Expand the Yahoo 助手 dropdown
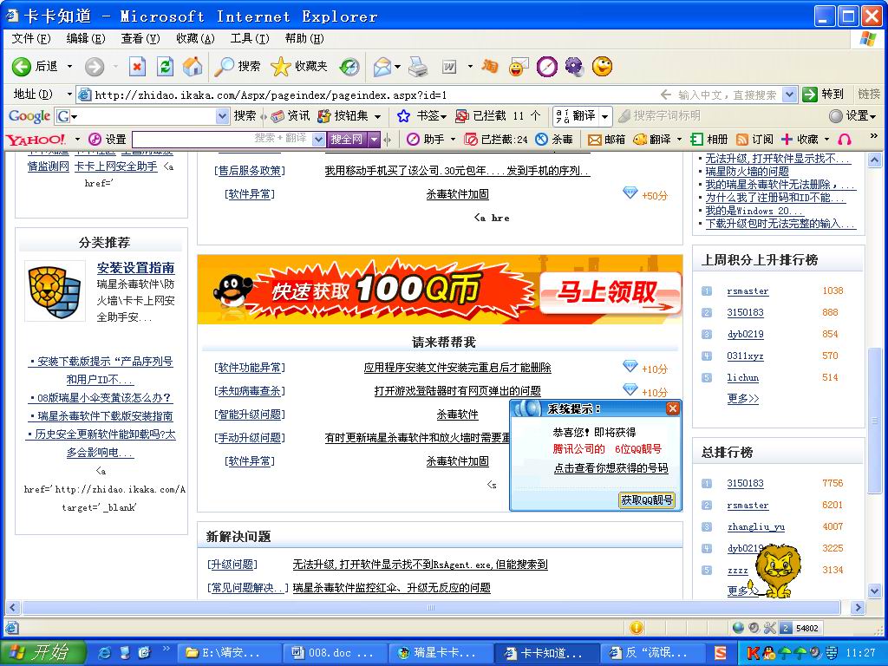The image size is (888, 666). [x=453, y=140]
